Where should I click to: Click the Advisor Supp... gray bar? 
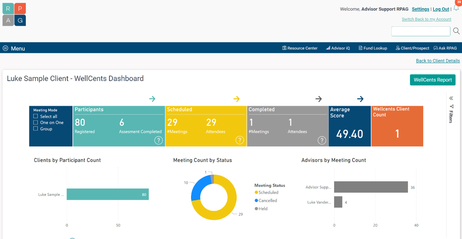(x=371, y=187)
